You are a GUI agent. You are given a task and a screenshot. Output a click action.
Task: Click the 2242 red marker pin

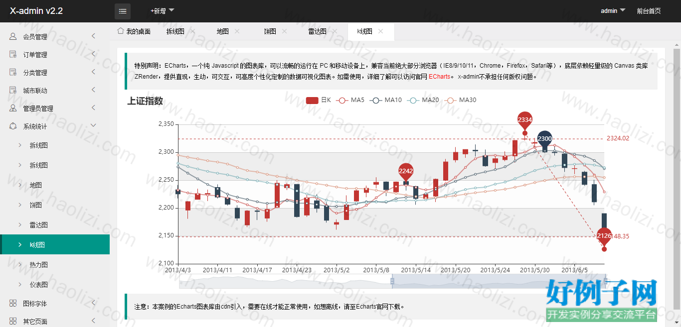(x=406, y=172)
